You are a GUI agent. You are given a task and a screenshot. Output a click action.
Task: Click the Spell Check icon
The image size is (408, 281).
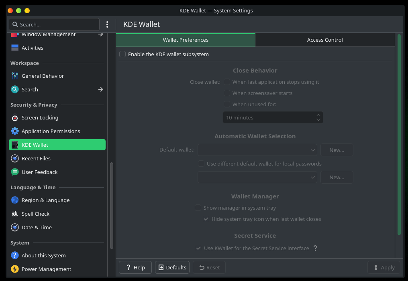15,214
